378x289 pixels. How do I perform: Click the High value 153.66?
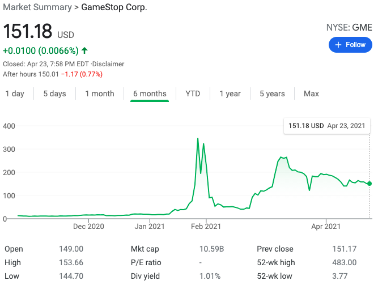point(71,262)
